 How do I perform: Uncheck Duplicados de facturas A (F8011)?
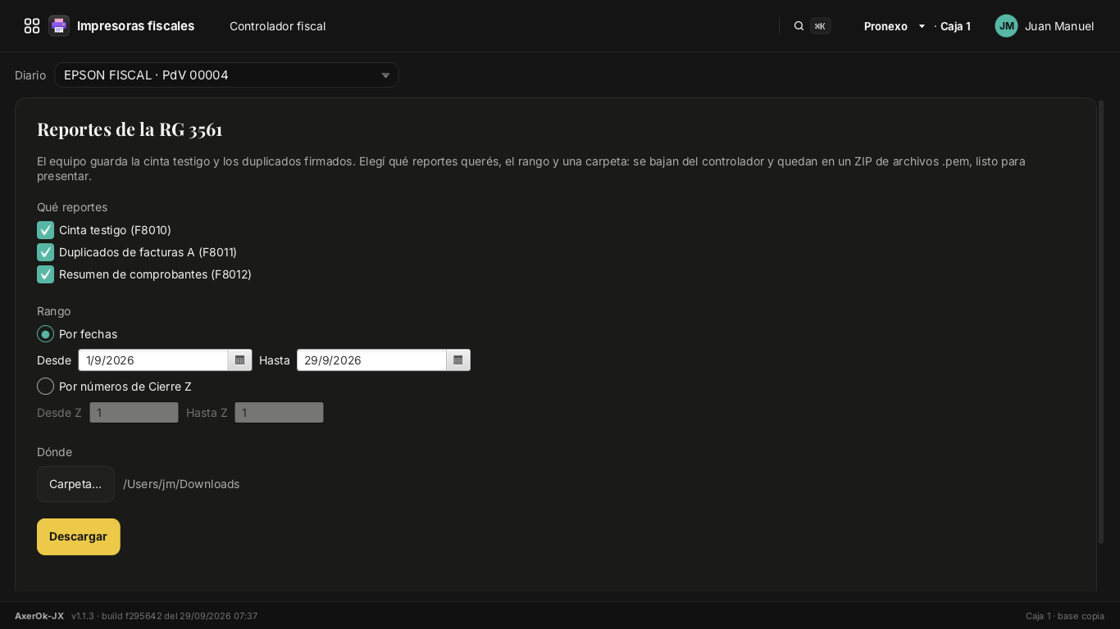tap(46, 252)
